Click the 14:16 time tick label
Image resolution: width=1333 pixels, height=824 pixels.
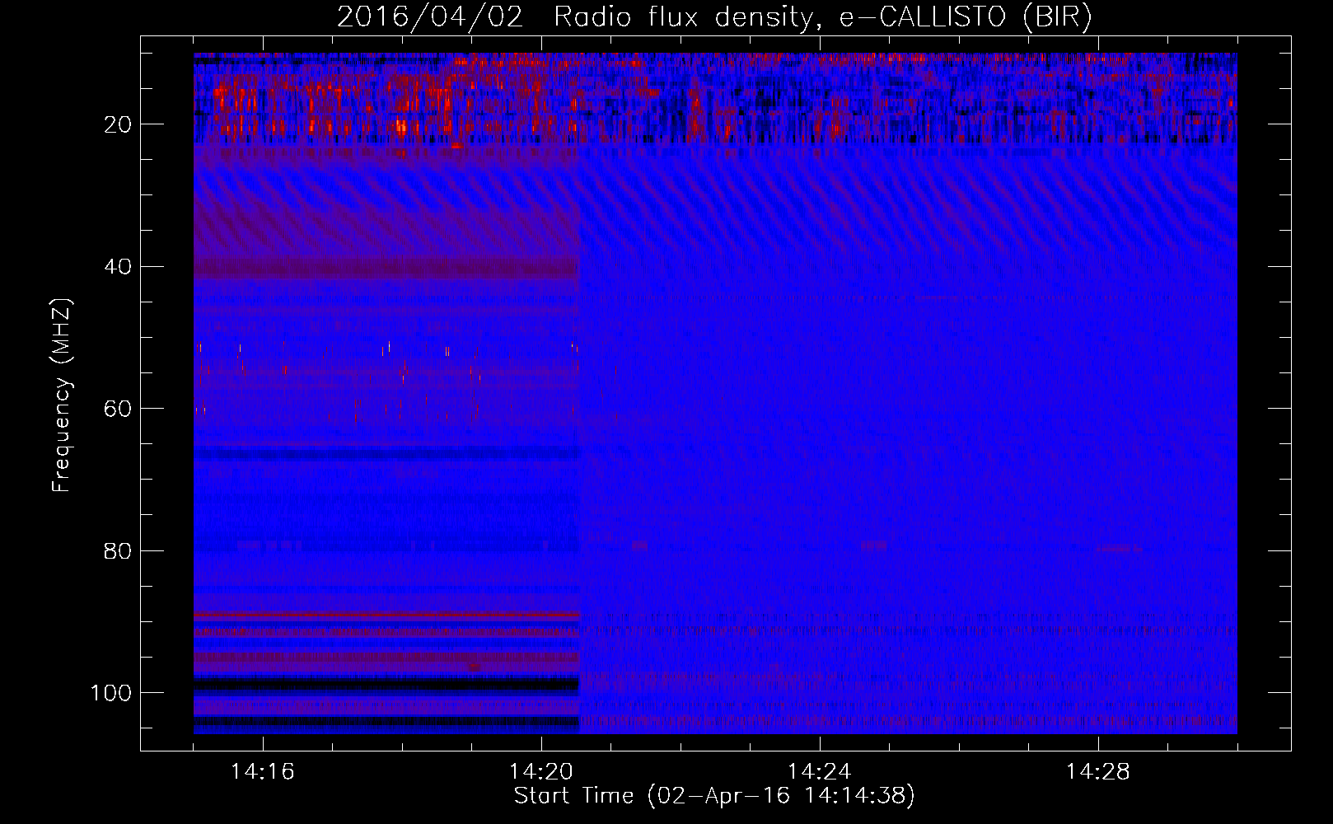pos(262,772)
